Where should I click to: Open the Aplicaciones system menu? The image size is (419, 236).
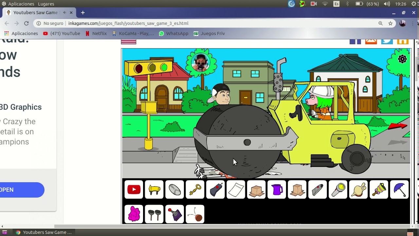[x=18, y=4]
